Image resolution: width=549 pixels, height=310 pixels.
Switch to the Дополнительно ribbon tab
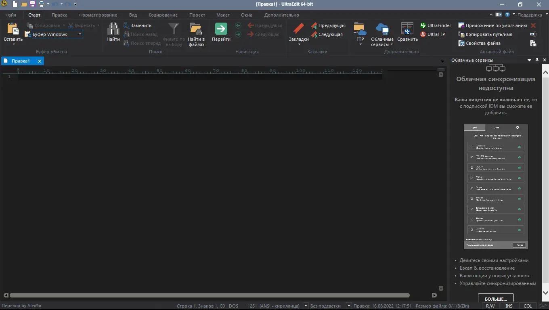(282, 15)
